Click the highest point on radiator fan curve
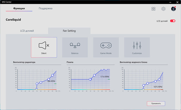The image size is (181, 110). tap(52, 75)
